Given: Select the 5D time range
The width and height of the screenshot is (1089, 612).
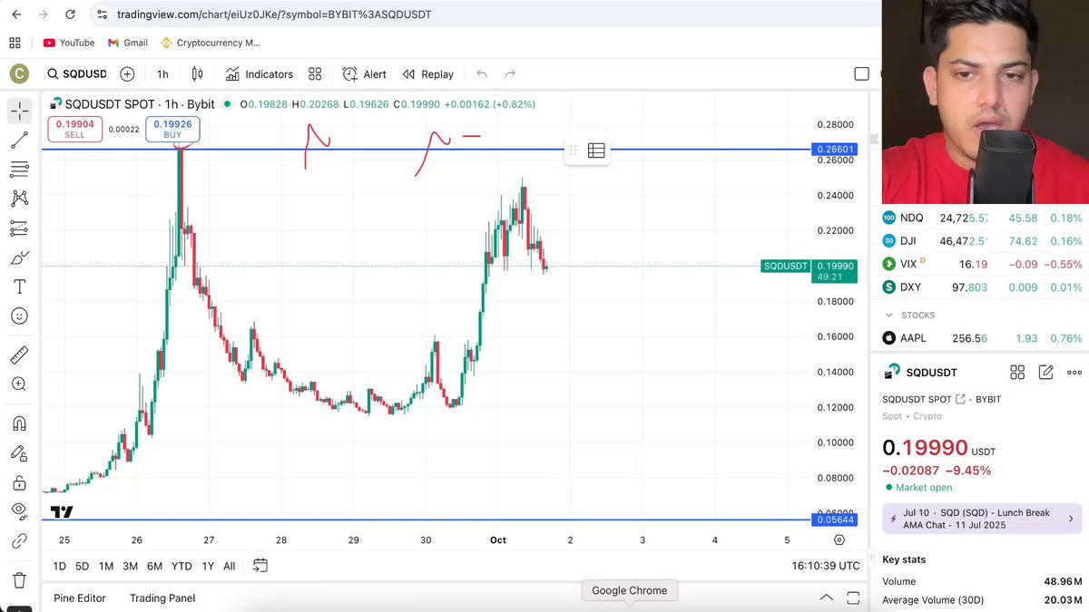Looking at the screenshot, I should pos(82,566).
